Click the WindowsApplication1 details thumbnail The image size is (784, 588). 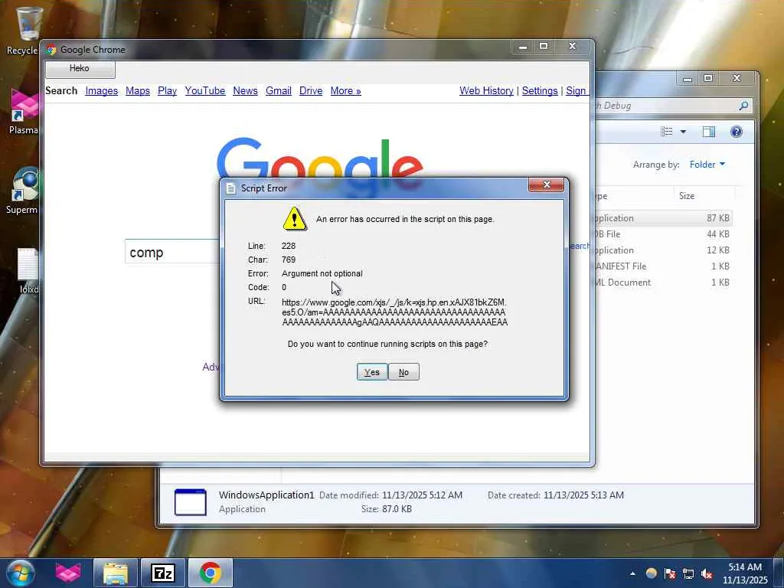[x=190, y=502]
